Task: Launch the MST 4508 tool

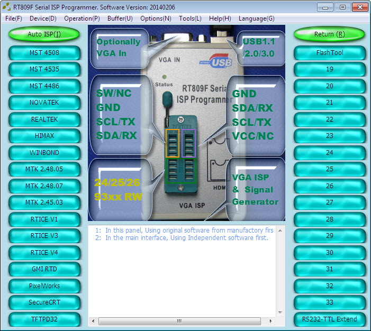Action: coord(44,53)
